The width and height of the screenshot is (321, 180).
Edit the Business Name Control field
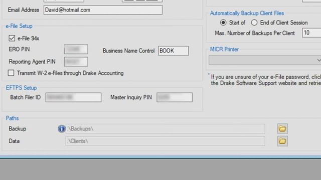[173, 50]
